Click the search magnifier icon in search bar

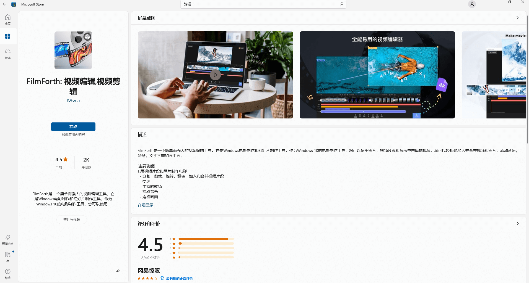pos(341,4)
